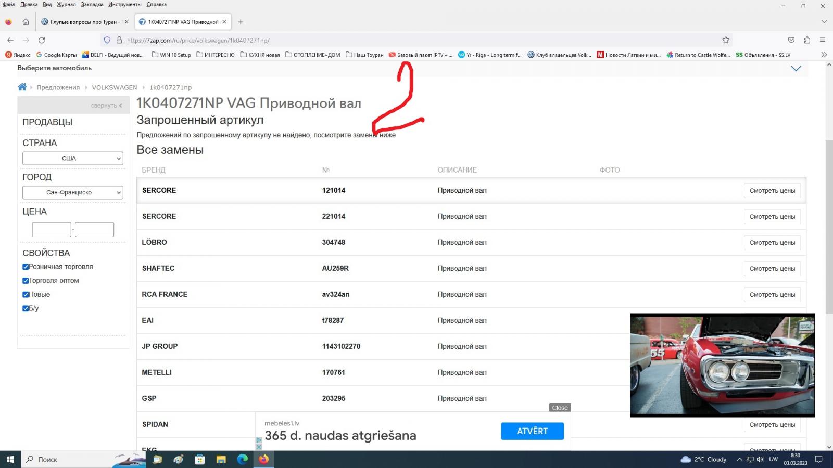Collapse the sidebar using свернуть
This screenshot has width=833, height=468.
pos(107,106)
